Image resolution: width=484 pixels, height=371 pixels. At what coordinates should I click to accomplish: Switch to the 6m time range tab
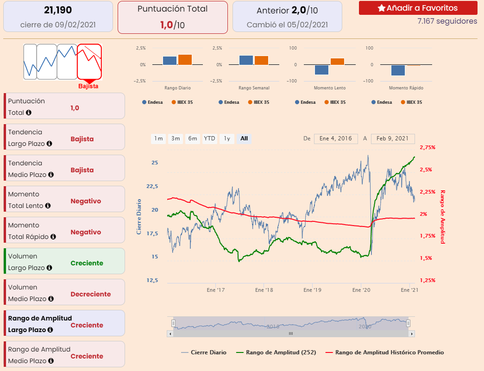tap(192, 138)
